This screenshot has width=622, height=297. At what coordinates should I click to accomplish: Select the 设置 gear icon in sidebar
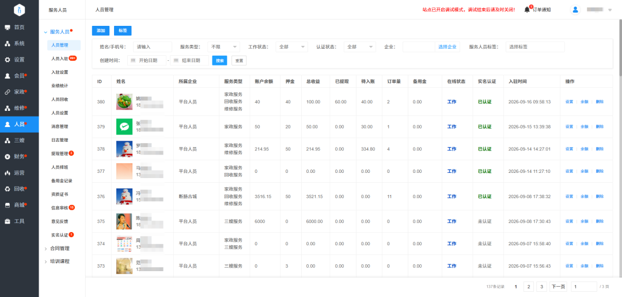[x=7, y=60]
